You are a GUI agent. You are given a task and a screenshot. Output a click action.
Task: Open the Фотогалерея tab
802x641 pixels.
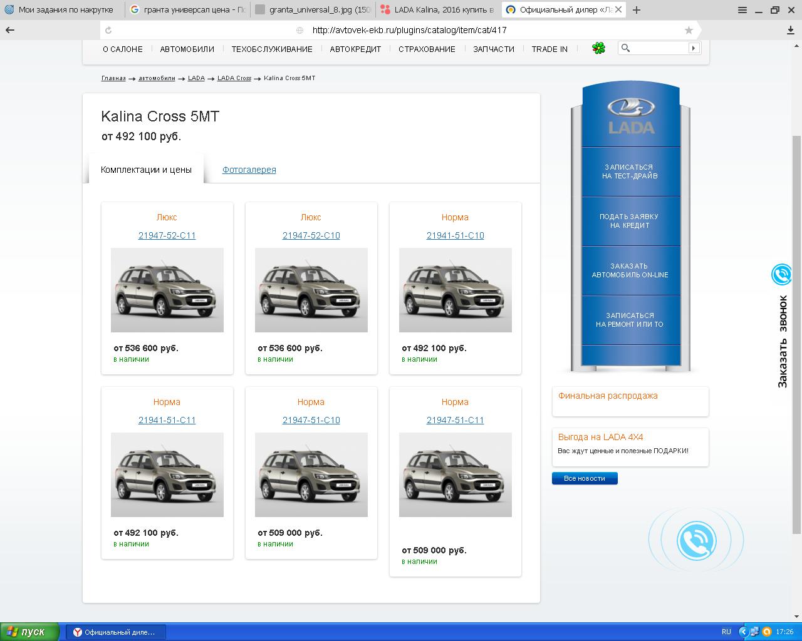[249, 170]
